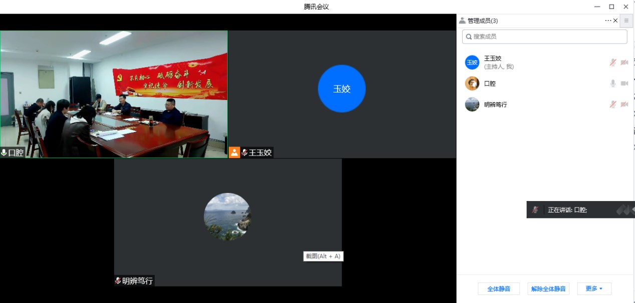Toggle camera for 王玉姣 in member list
The width and height of the screenshot is (635, 303).
pyautogui.click(x=624, y=62)
